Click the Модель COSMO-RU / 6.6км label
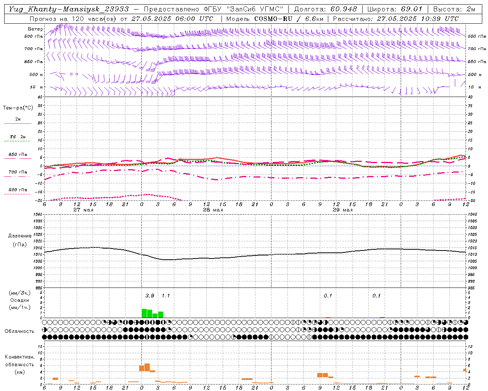 click(x=274, y=19)
